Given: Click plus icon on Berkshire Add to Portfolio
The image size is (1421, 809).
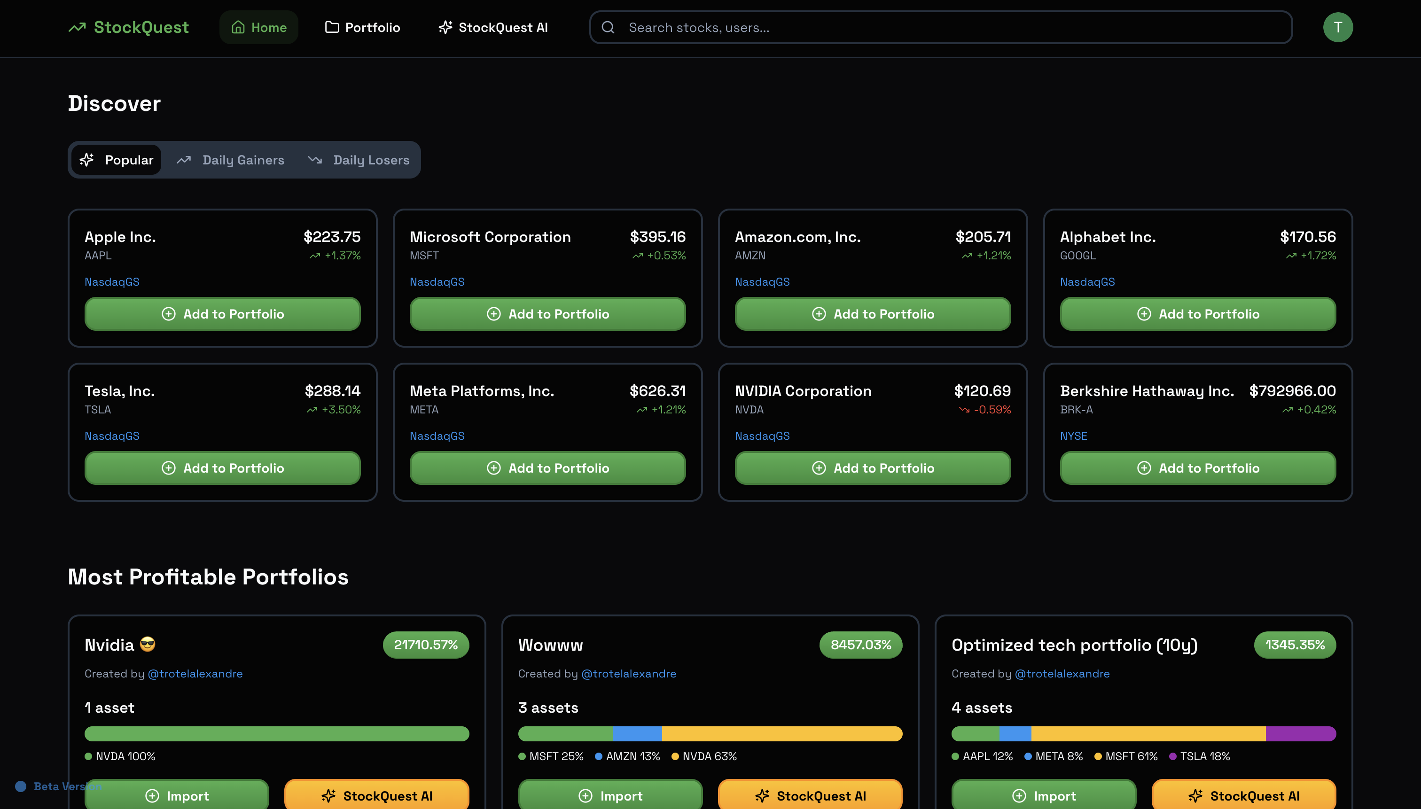Looking at the screenshot, I should (x=1144, y=468).
